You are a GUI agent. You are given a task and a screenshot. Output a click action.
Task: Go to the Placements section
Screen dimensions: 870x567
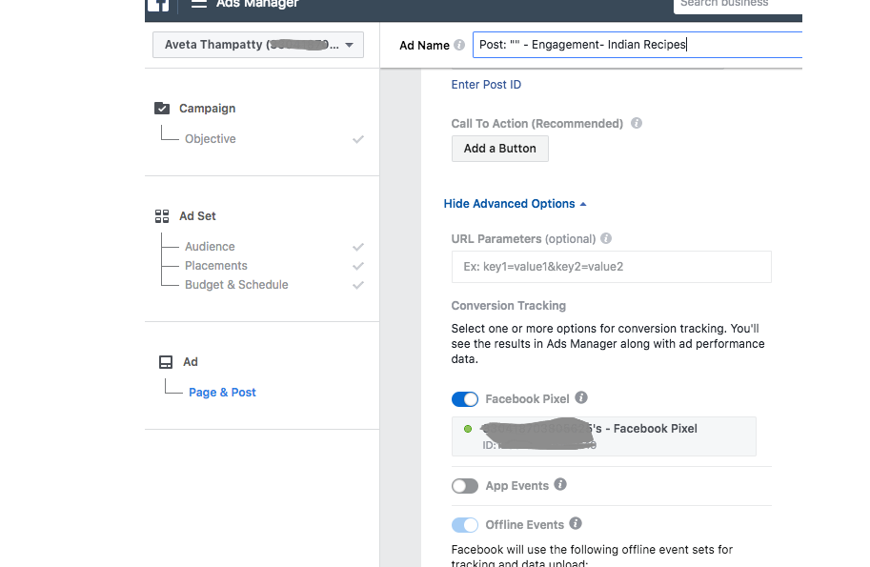(216, 266)
